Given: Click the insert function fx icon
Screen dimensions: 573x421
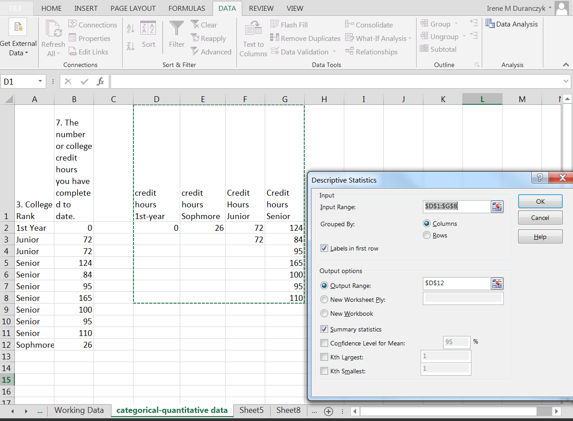Looking at the screenshot, I should coord(100,81).
